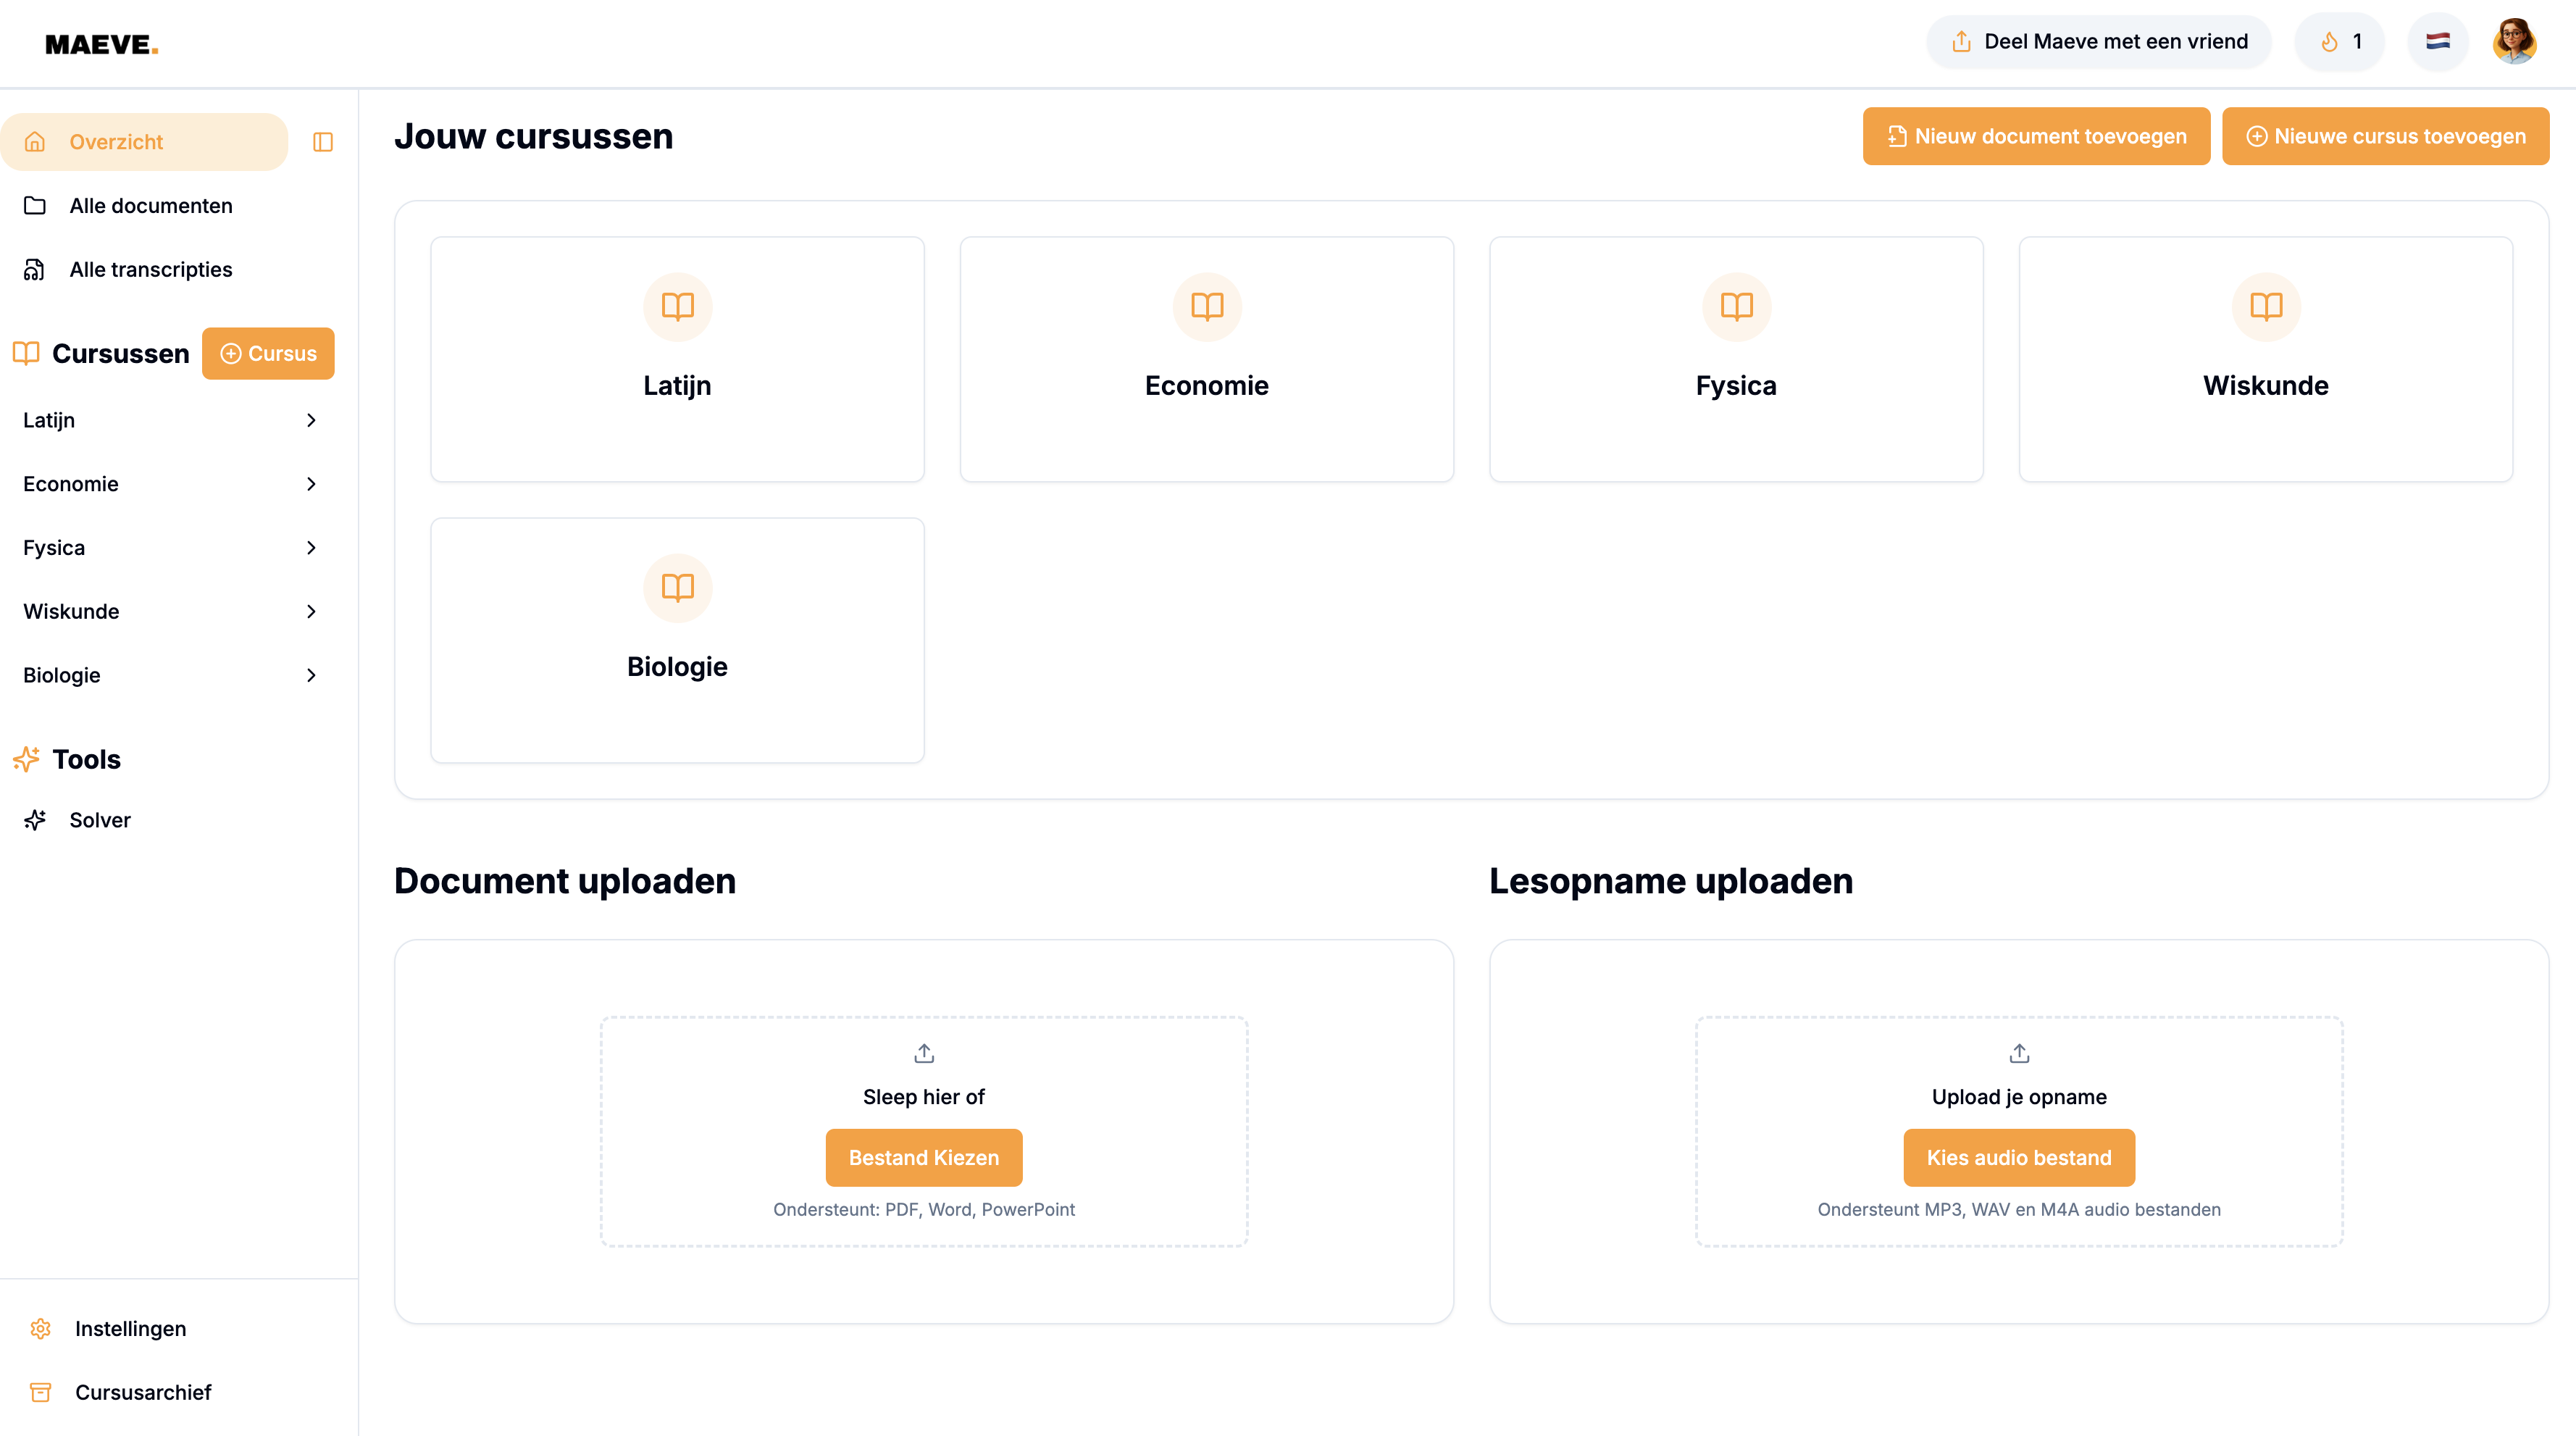Click the Biologie card book icon

click(x=678, y=587)
